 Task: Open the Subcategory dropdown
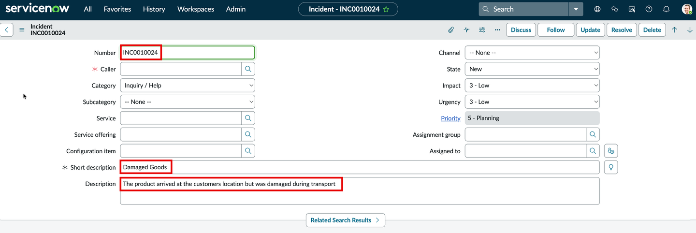click(188, 102)
